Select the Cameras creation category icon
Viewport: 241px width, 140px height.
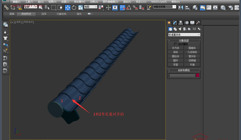[185, 29]
